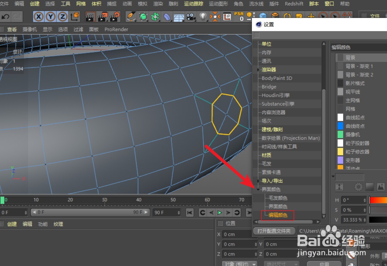Click the purple 变形器 color swatch
The width and height of the screenshot is (387, 266).
click(x=340, y=160)
